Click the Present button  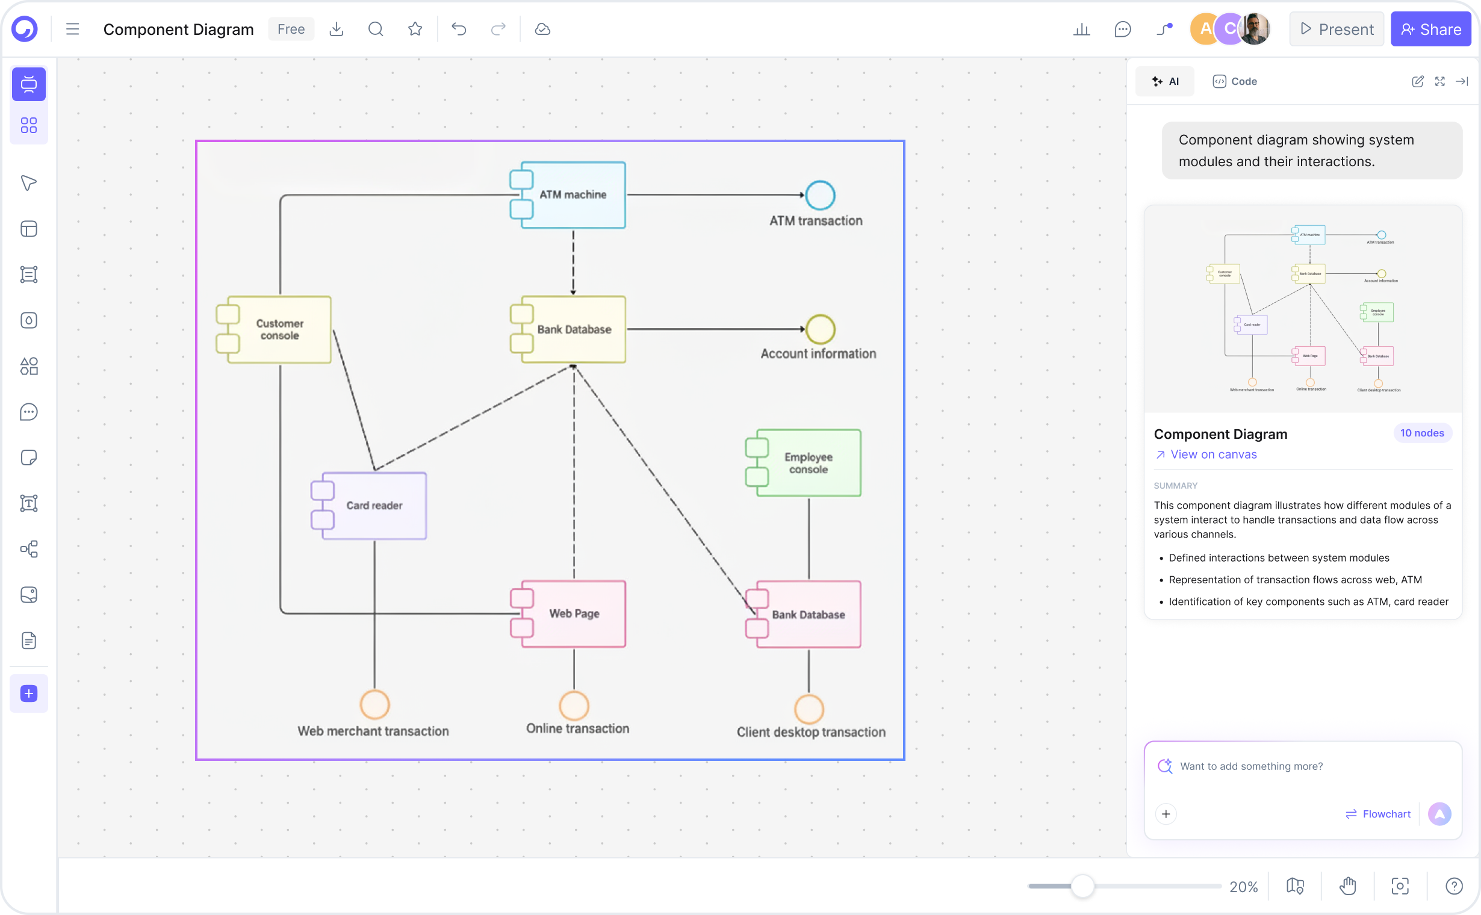click(x=1337, y=29)
